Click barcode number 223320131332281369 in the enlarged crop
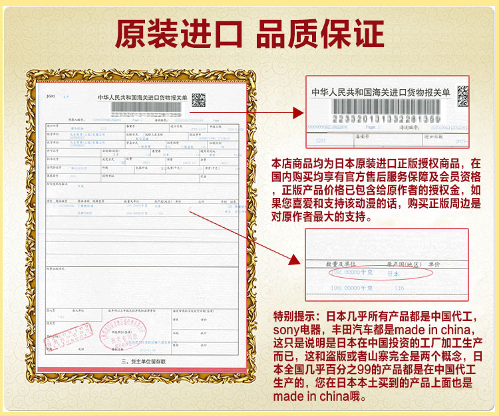Viewport: 499px width, 416px height. tap(387, 119)
